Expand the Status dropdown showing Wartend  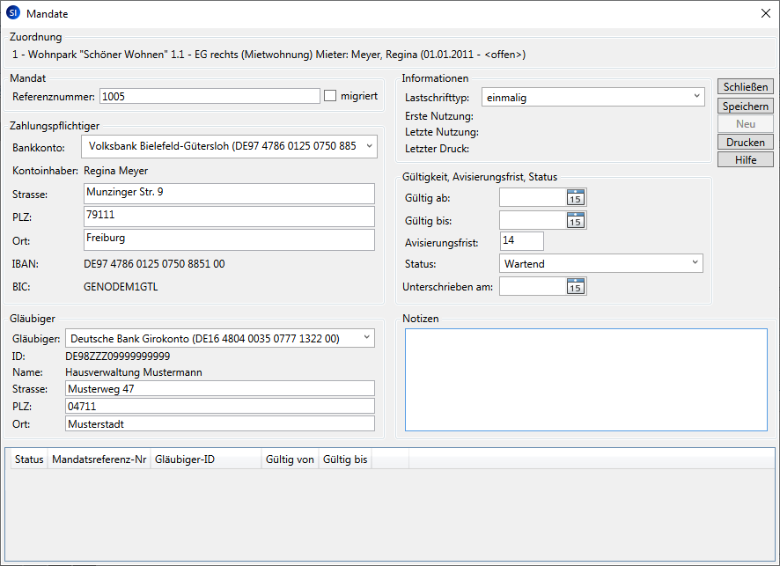[x=694, y=263]
